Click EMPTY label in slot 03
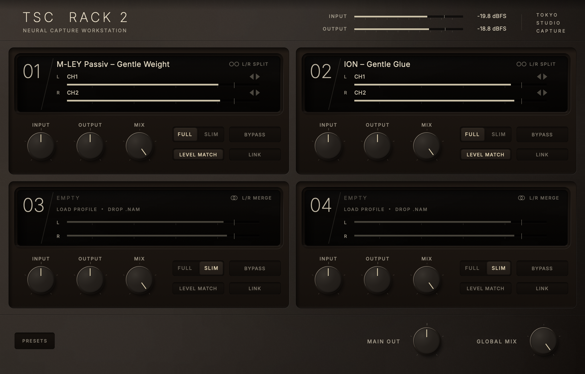The width and height of the screenshot is (585, 374). [68, 198]
